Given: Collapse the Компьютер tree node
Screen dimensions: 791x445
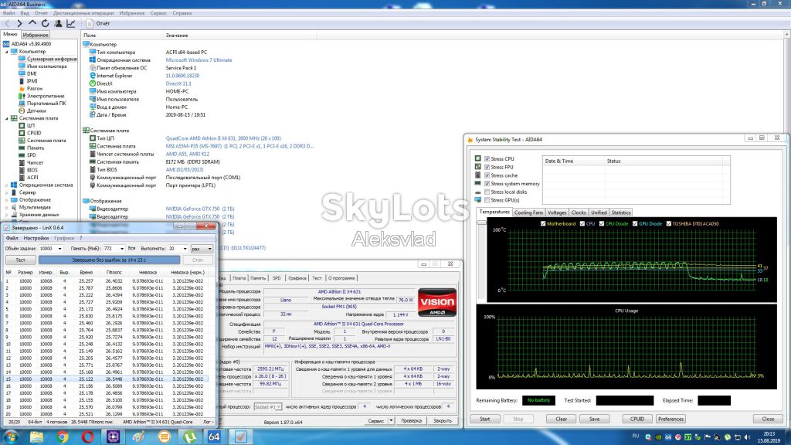Looking at the screenshot, I should click(x=7, y=52).
